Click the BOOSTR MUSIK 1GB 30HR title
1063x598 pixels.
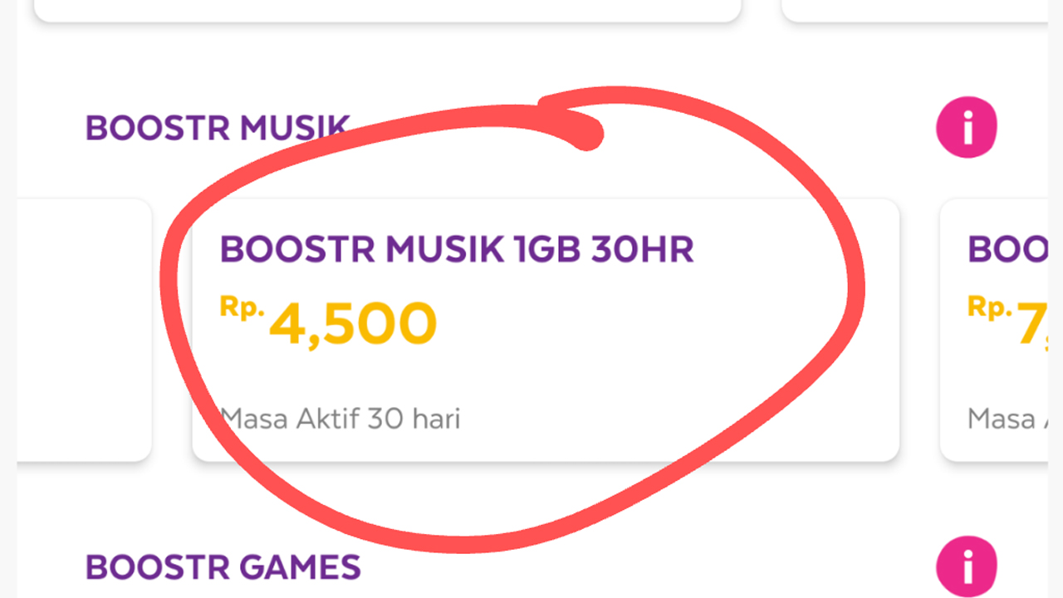(x=457, y=249)
